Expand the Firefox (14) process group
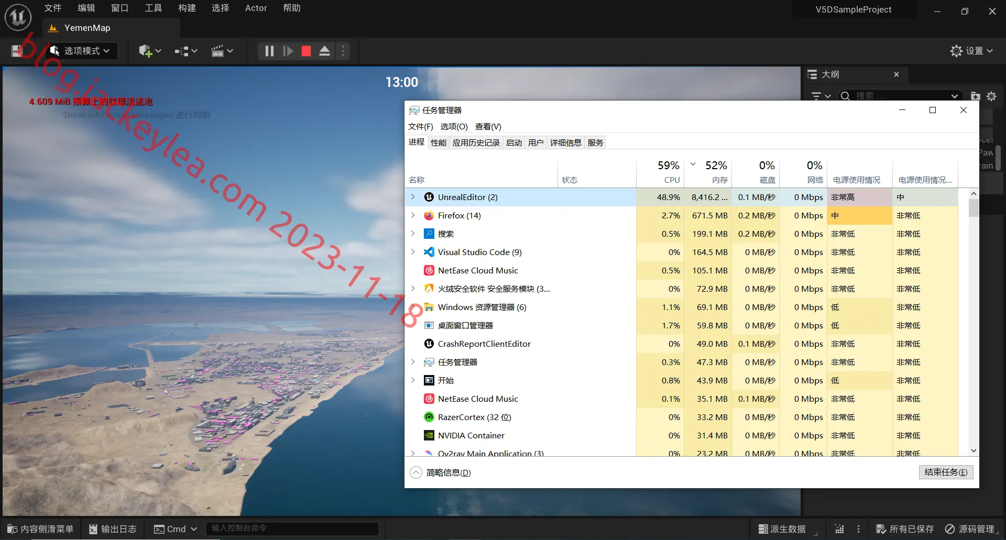The image size is (1006, 540). tap(413, 215)
